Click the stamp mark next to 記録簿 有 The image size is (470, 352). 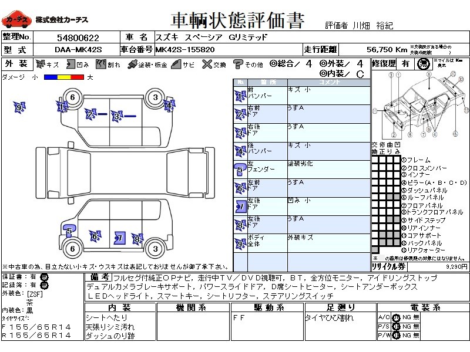(x=43, y=286)
